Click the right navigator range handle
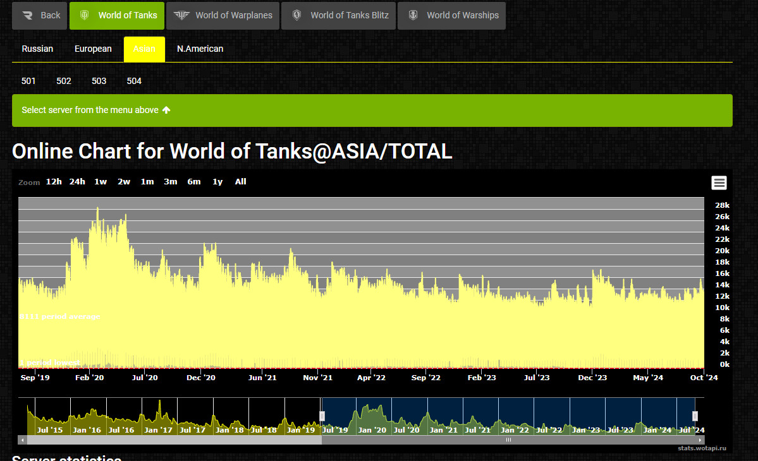 tap(695, 416)
